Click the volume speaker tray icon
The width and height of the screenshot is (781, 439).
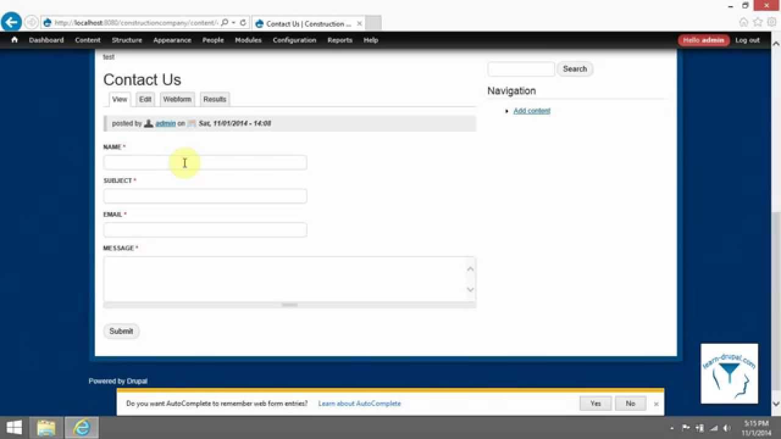(x=727, y=428)
